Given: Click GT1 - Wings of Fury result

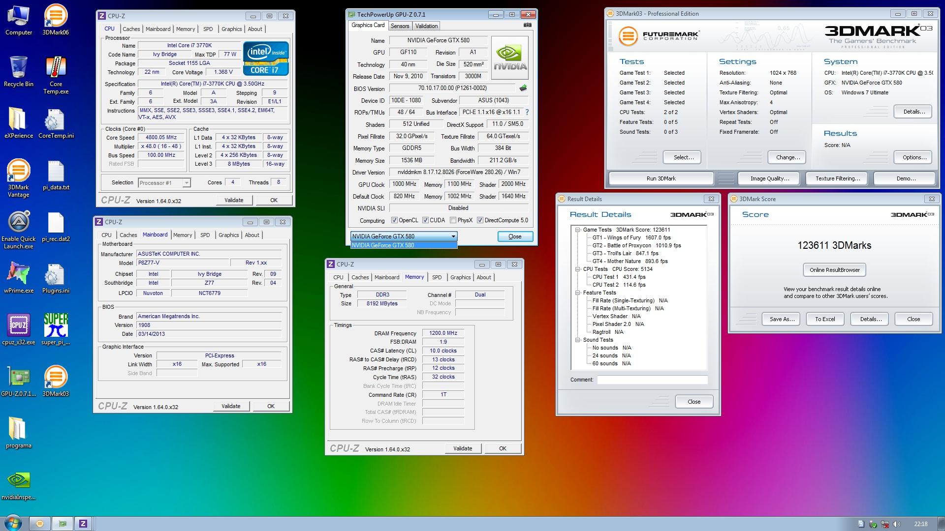Looking at the screenshot, I should coord(631,237).
